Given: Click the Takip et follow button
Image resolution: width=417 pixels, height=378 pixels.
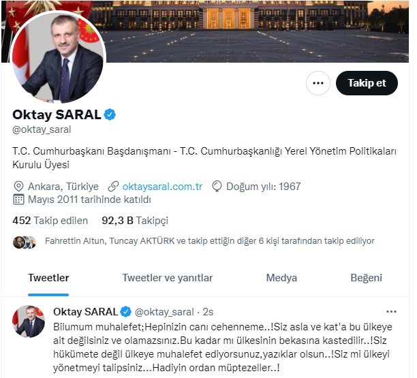Looking at the screenshot, I should point(367,83).
